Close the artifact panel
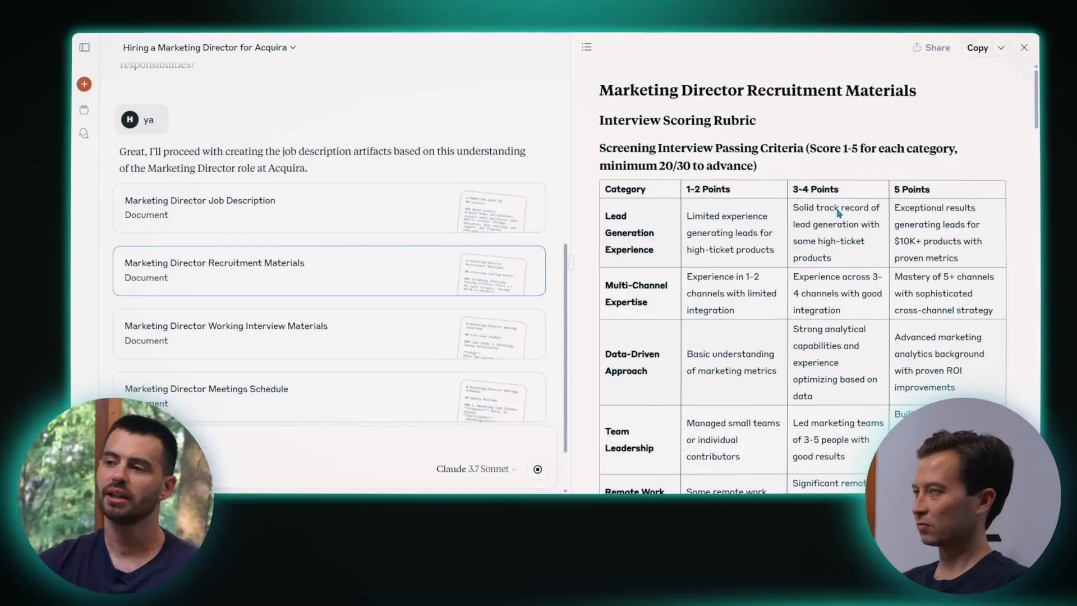This screenshot has width=1077, height=606. coord(1024,48)
